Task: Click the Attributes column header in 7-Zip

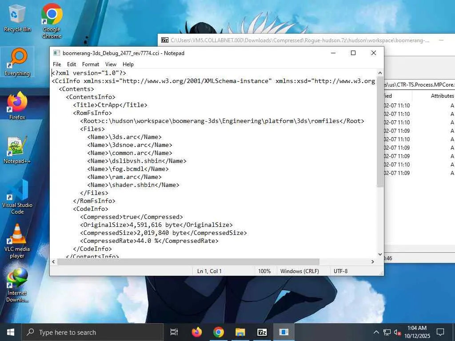Action: click(441, 96)
